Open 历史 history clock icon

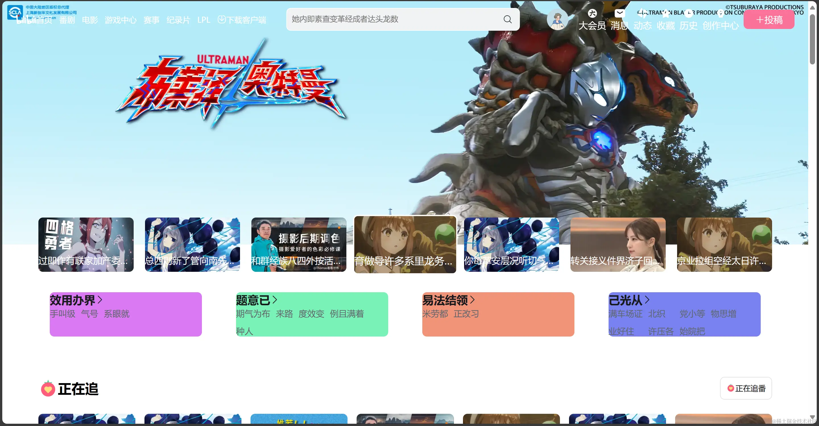pos(689,13)
